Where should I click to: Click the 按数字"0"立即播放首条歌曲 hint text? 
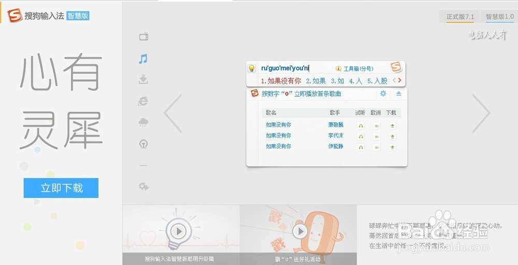301,94
